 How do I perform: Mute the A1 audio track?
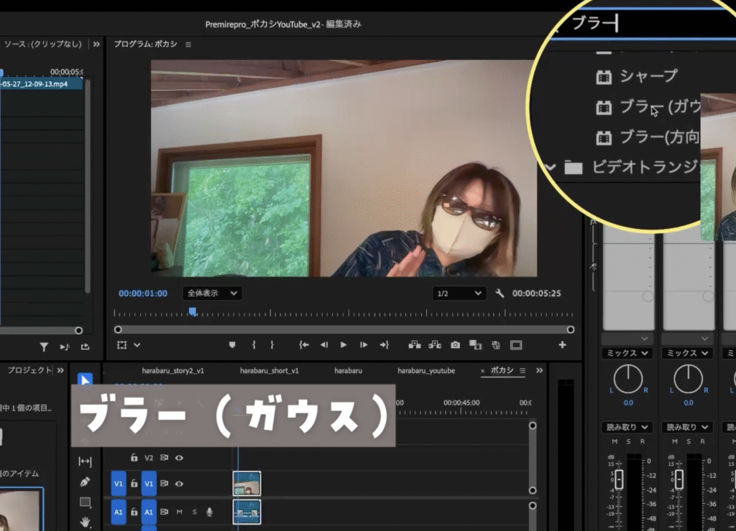pyautogui.click(x=179, y=512)
